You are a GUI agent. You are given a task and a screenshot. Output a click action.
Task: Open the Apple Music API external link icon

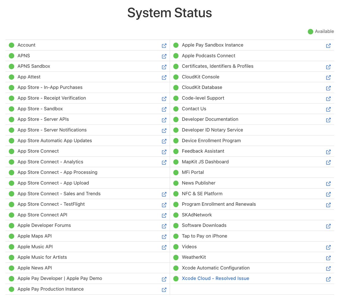(x=164, y=247)
